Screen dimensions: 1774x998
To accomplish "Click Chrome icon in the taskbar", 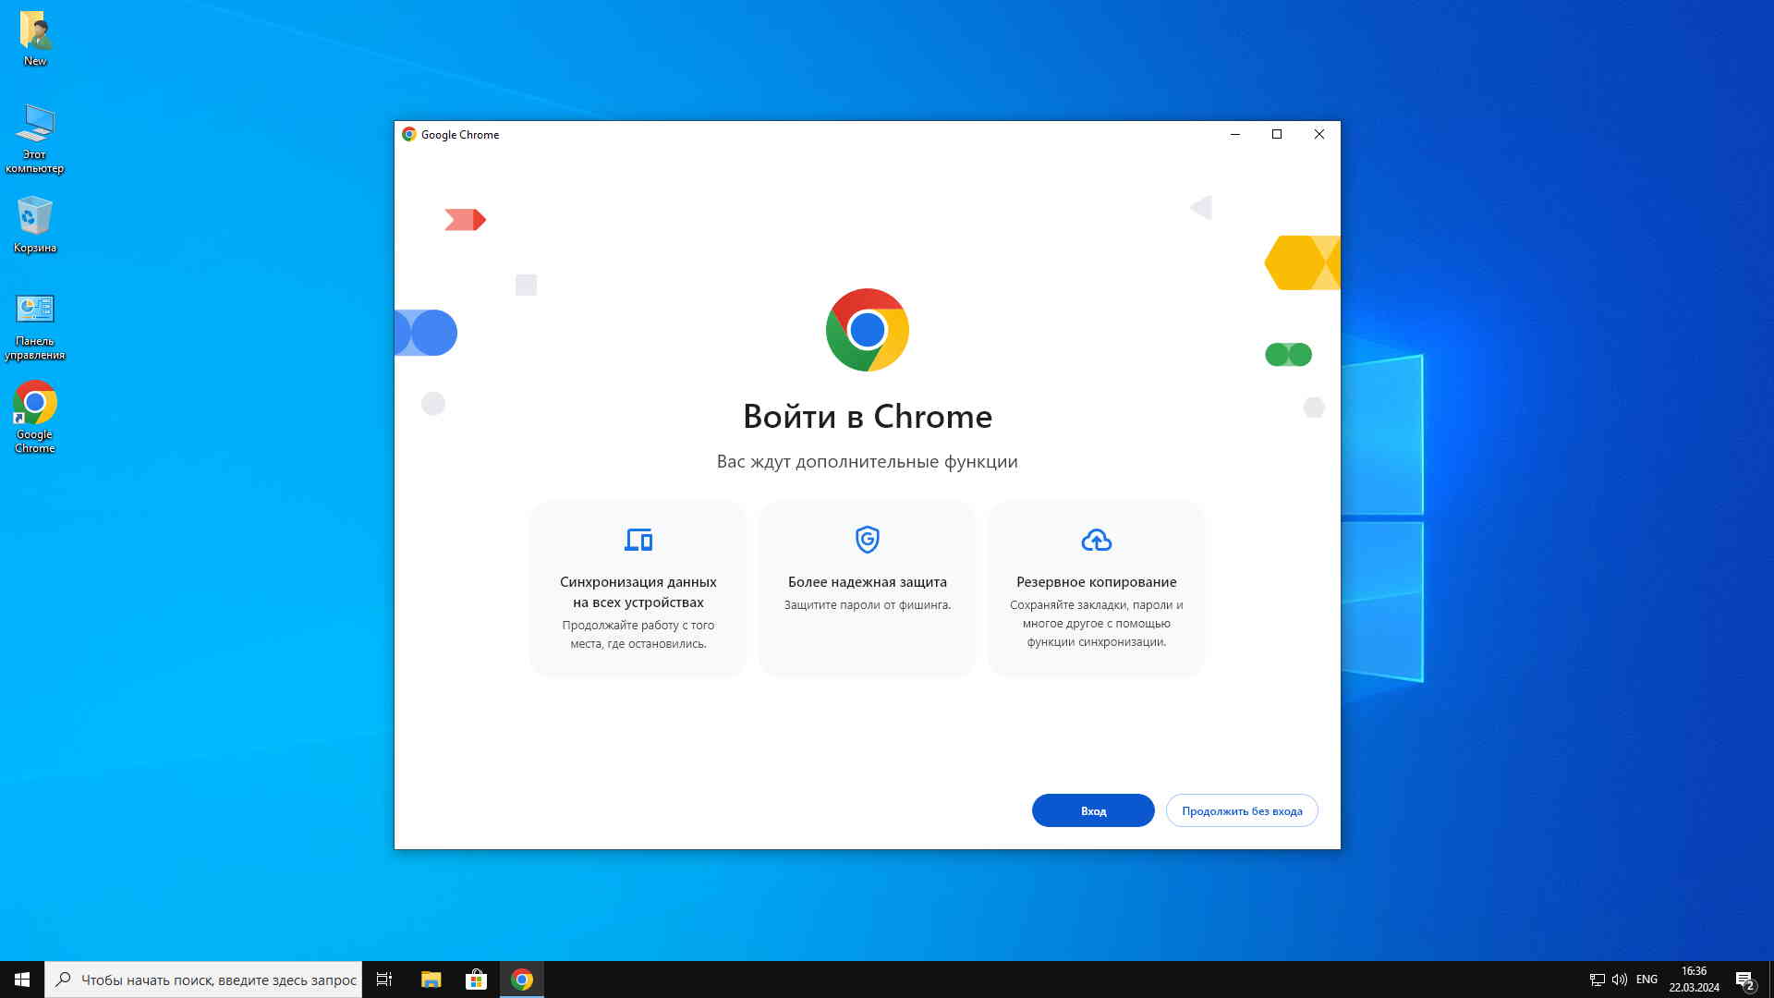I will coord(522,980).
